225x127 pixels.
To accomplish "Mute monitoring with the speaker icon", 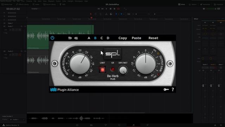I will point(204,9).
